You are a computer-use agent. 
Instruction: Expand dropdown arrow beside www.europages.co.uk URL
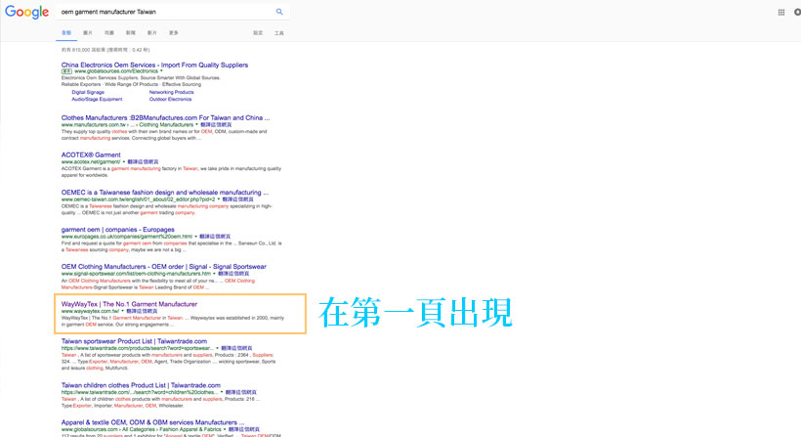coord(195,237)
